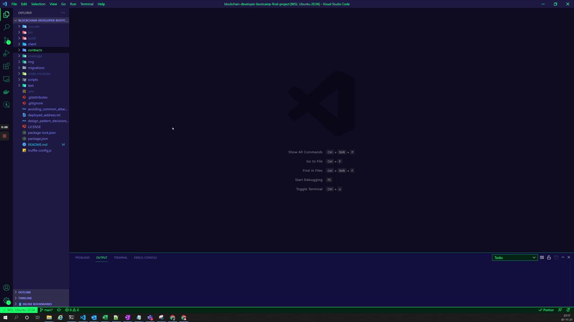Click the Prettier status bar item
Image resolution: width=574 pixels, height=322 pixels.
tap(546, 310)
